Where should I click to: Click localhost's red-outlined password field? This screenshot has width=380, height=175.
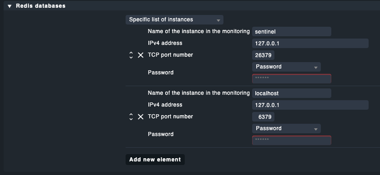coord(292,140)
